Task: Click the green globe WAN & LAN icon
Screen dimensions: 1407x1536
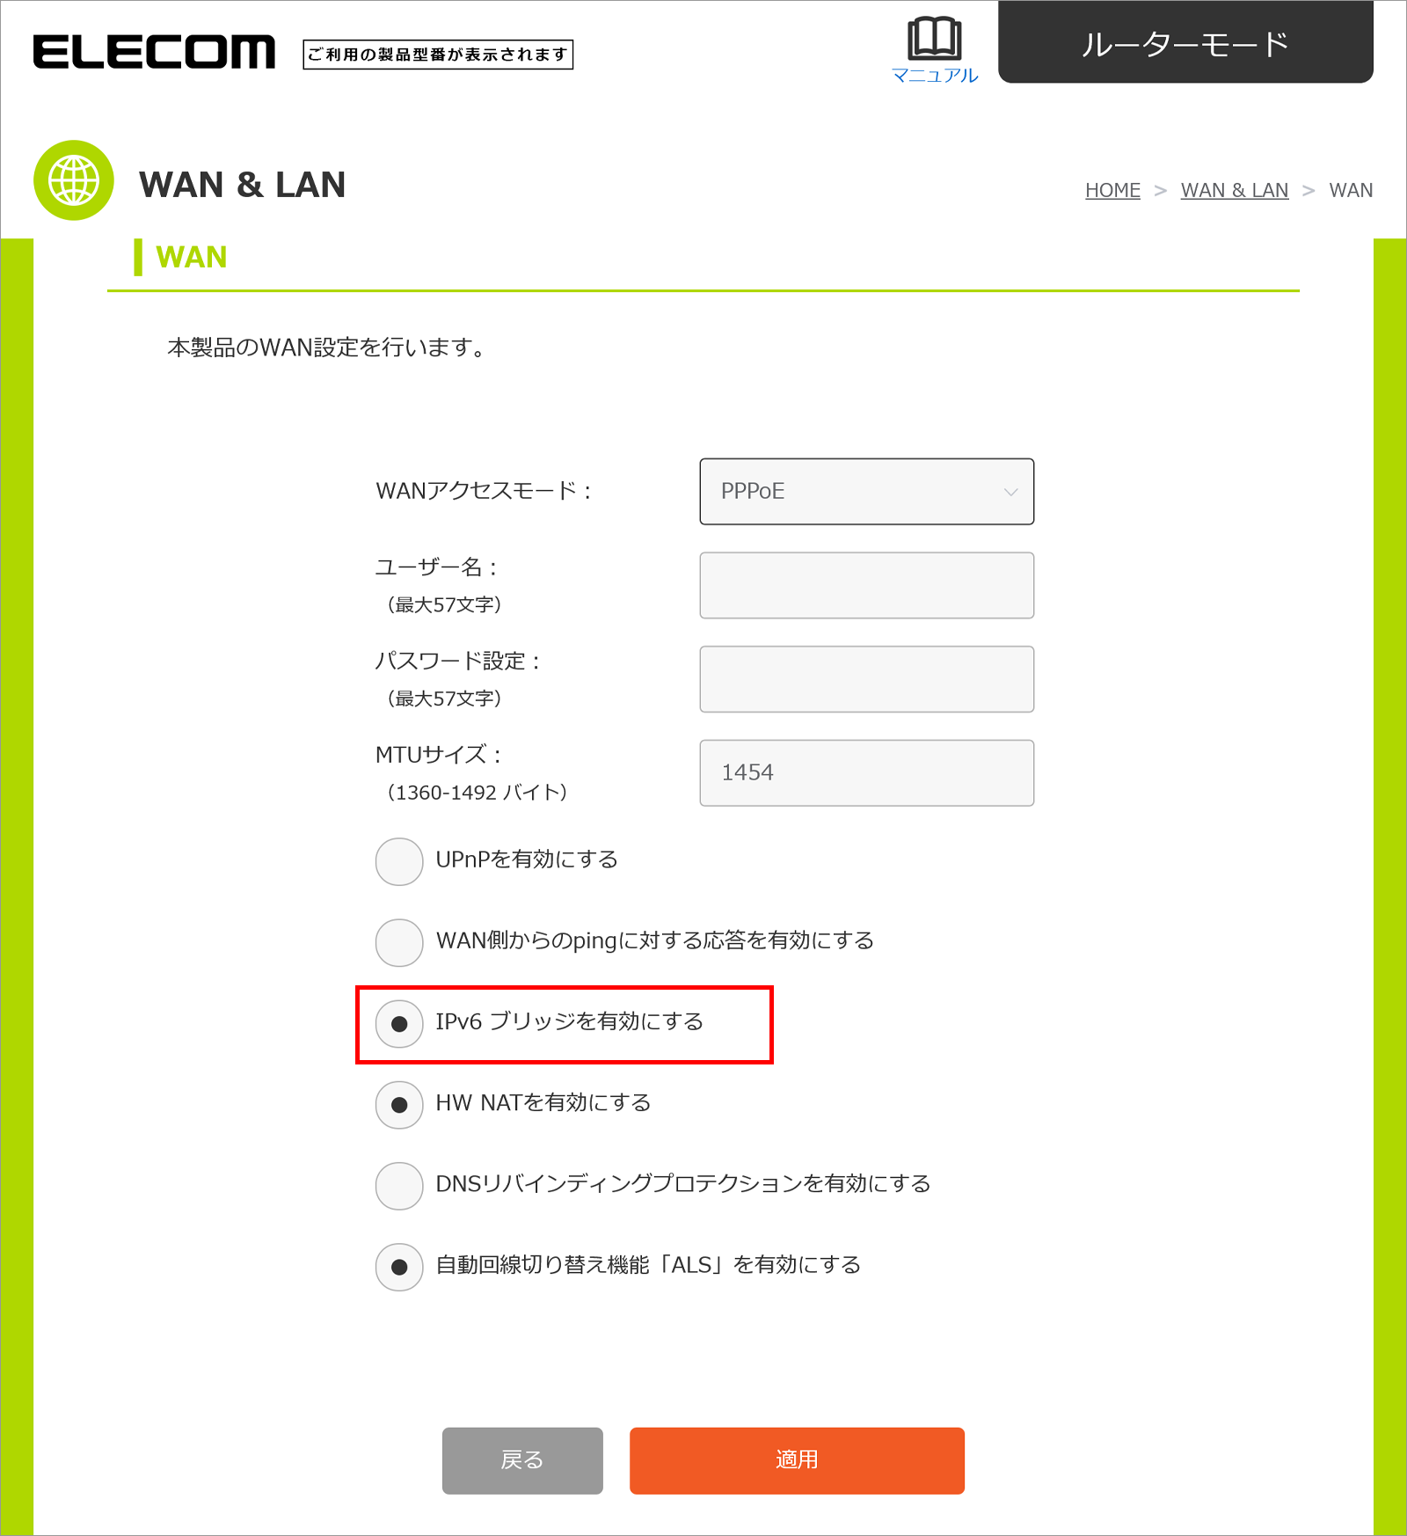Action: [74, 180]
